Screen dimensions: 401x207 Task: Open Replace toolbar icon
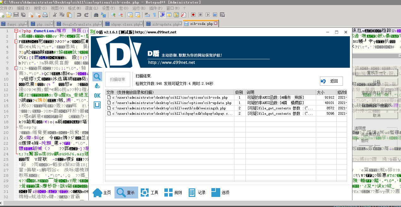[103, 15]
